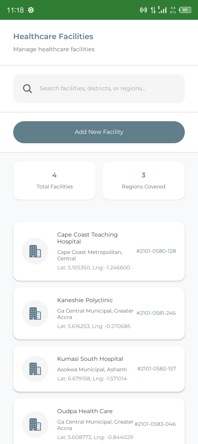Tap the hotspot icon in status bar

pos(143,10)
